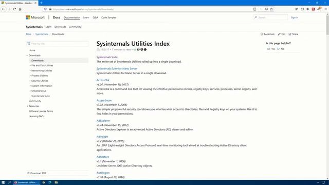Image resolution: width=329 pixels, height=185 pixels.
Task: Open the Sysinternals Suite for Nano Server link
Action: (117, 68)
